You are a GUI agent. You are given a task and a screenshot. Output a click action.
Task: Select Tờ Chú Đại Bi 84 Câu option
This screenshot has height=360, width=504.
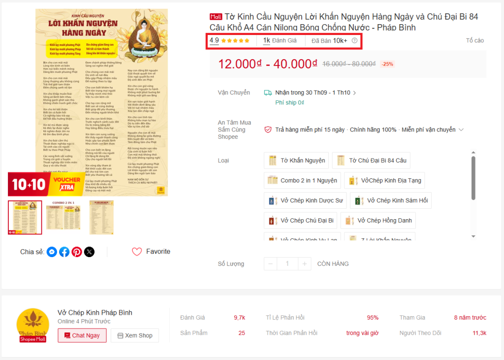pyautogui.click(x=371, y=161)
